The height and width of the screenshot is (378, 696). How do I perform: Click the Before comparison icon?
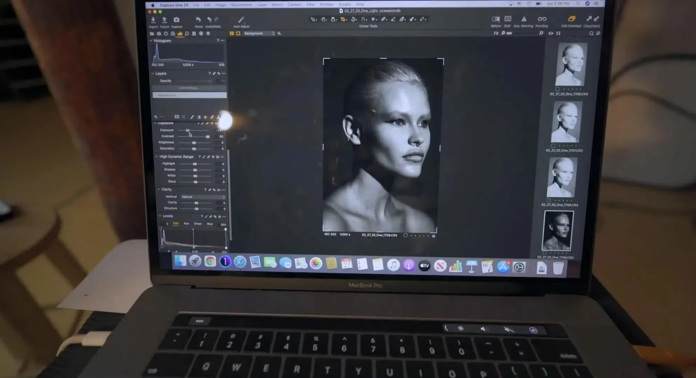click(x=496, y=19)
